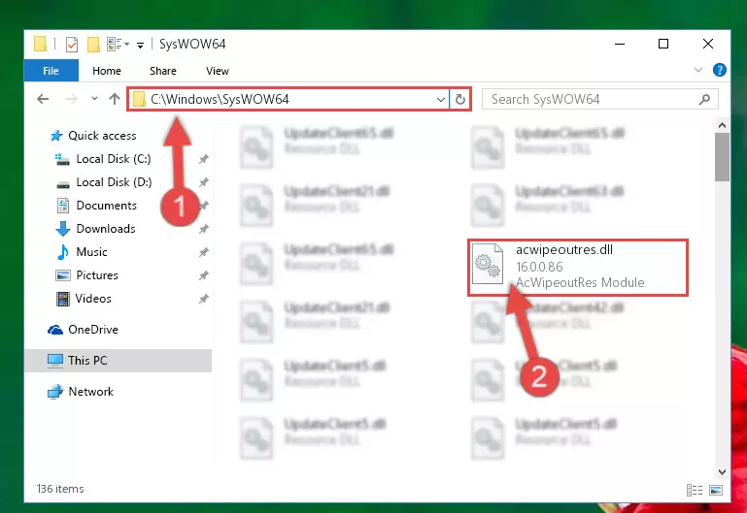Open Music in the sidebar
This screenshot has width=747, height=513.
click(x=83, y=252)
